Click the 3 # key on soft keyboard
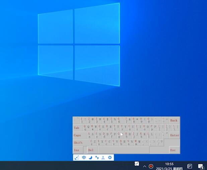 (x=98, y=120)
